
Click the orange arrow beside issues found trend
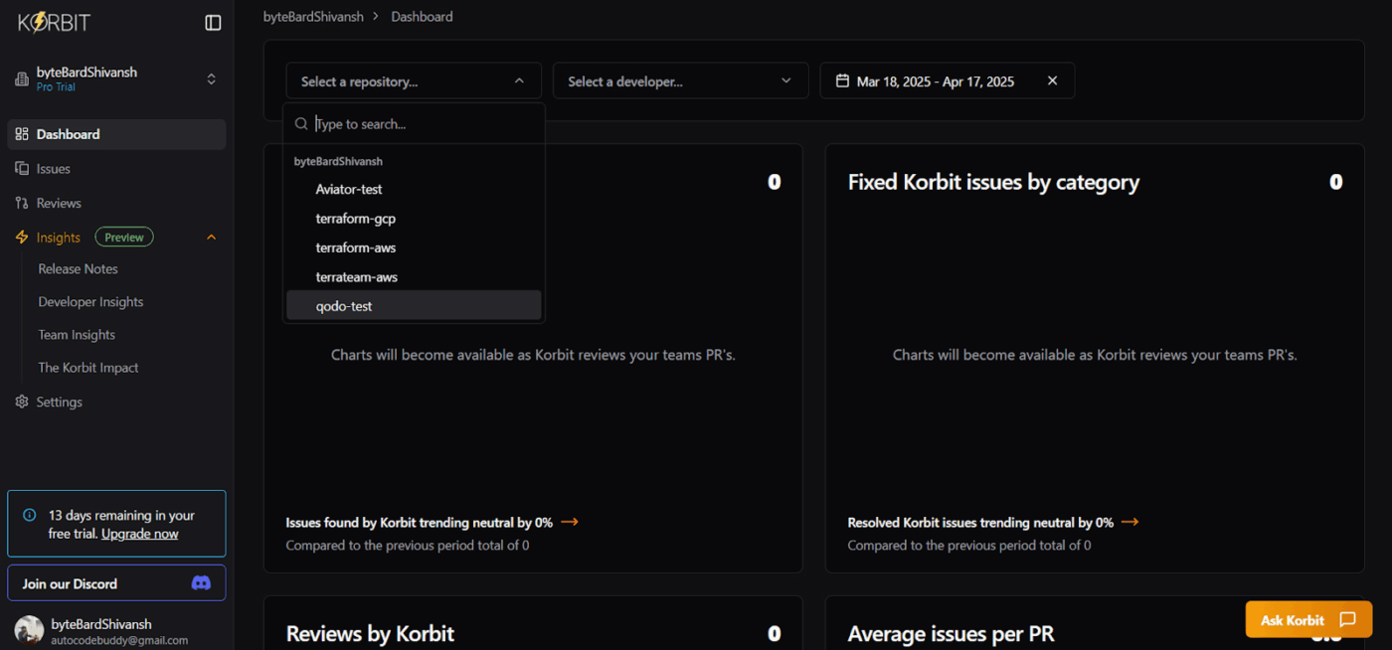(x=570, y=522)
